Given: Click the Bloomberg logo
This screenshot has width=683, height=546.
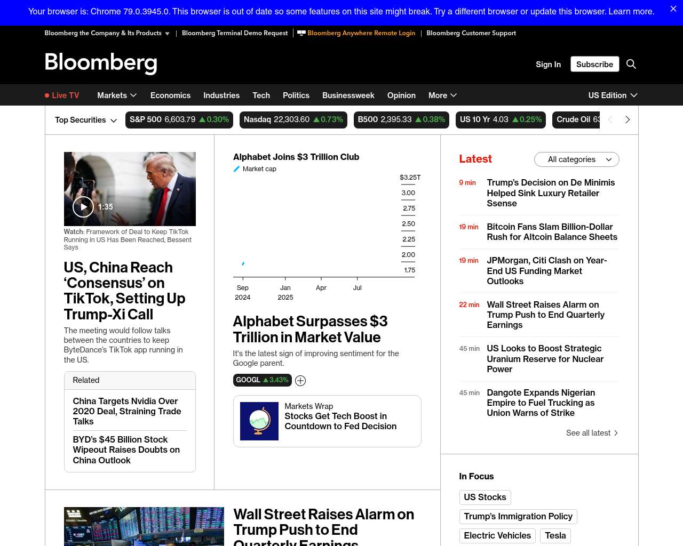Looking at the screenshot, I should (101, 63).
